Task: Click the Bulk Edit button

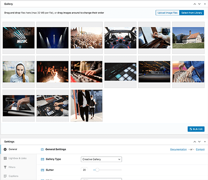Action: pos(196,129)
